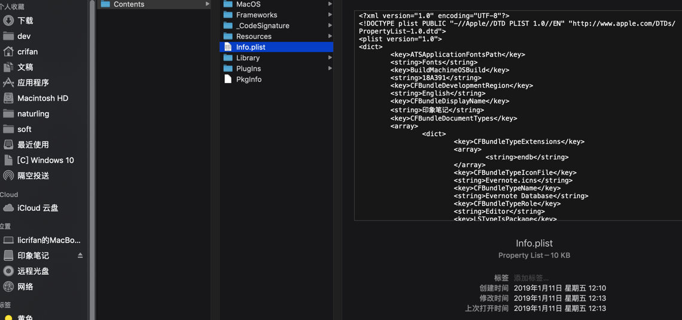Open the crifan home folder icon
Screen dimensions: 682x320
8,51
